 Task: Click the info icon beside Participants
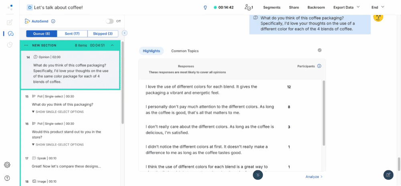319,66
